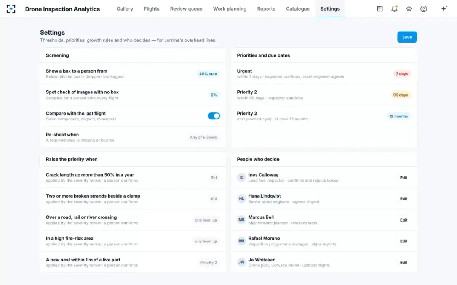Open the graduation cap learning icon
The image size is (457, 285).
pyautogui.click(x=409, y=9)
